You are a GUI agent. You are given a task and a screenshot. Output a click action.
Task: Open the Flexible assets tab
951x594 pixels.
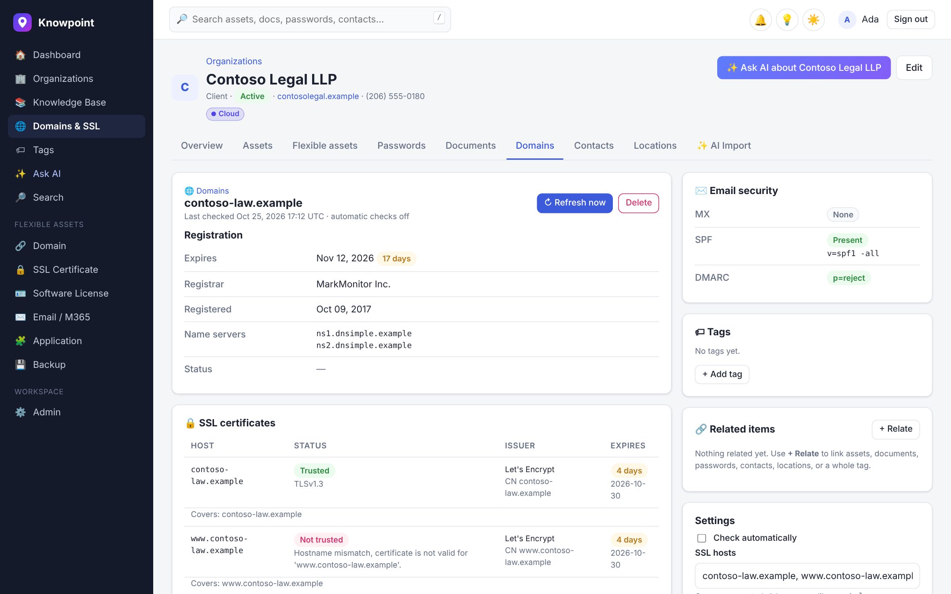325,146
